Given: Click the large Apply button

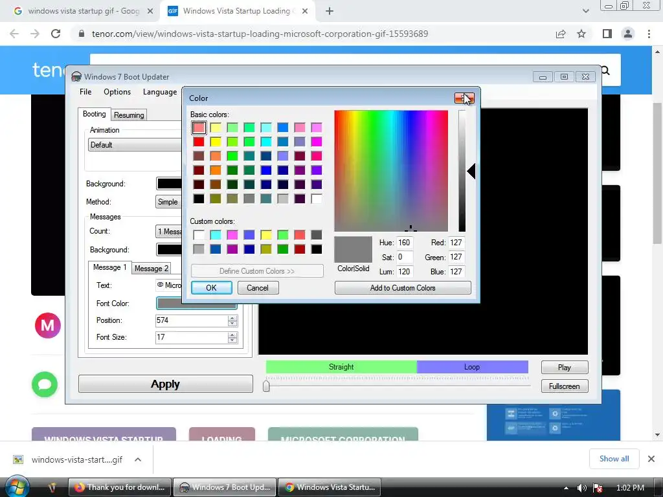Looking at the screenshot, I should (x=165, y=384).
